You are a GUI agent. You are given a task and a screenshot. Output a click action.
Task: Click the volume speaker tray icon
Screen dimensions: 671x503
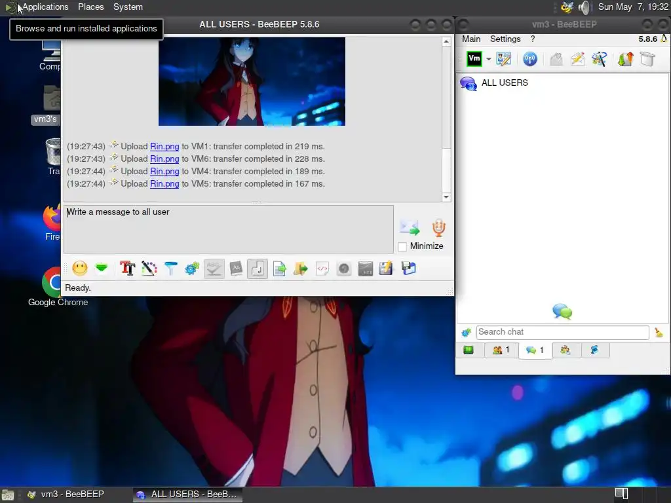584,7
